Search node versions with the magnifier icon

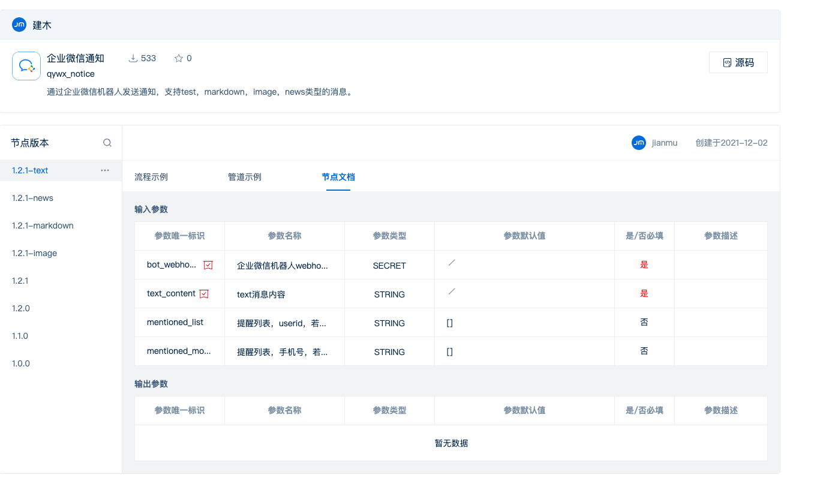(x=107, y=143)
